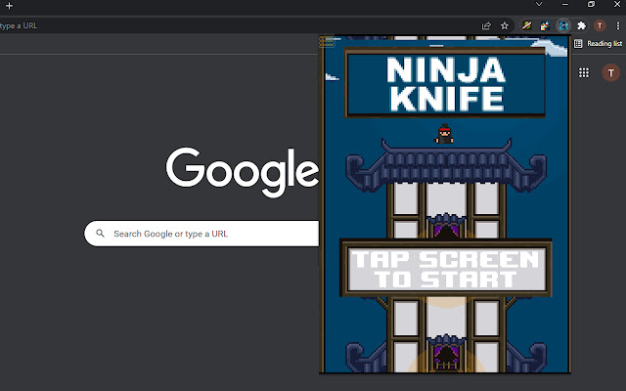Tap the TAP SCREEN TO START banner
Image resolution: width=626 pixels, height=391 pixels.
pyautogui.click(x=446, y=268)
